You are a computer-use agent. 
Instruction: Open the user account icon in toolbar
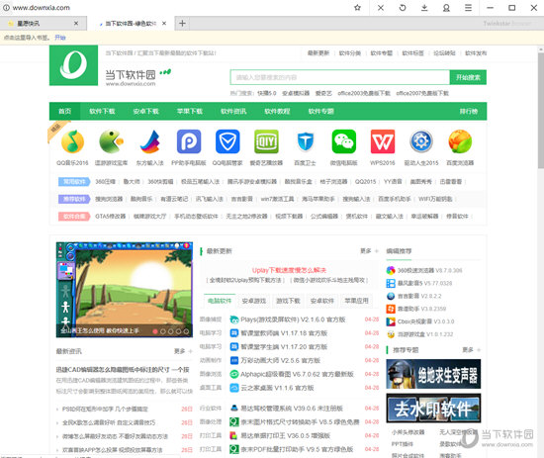(446, 8)
